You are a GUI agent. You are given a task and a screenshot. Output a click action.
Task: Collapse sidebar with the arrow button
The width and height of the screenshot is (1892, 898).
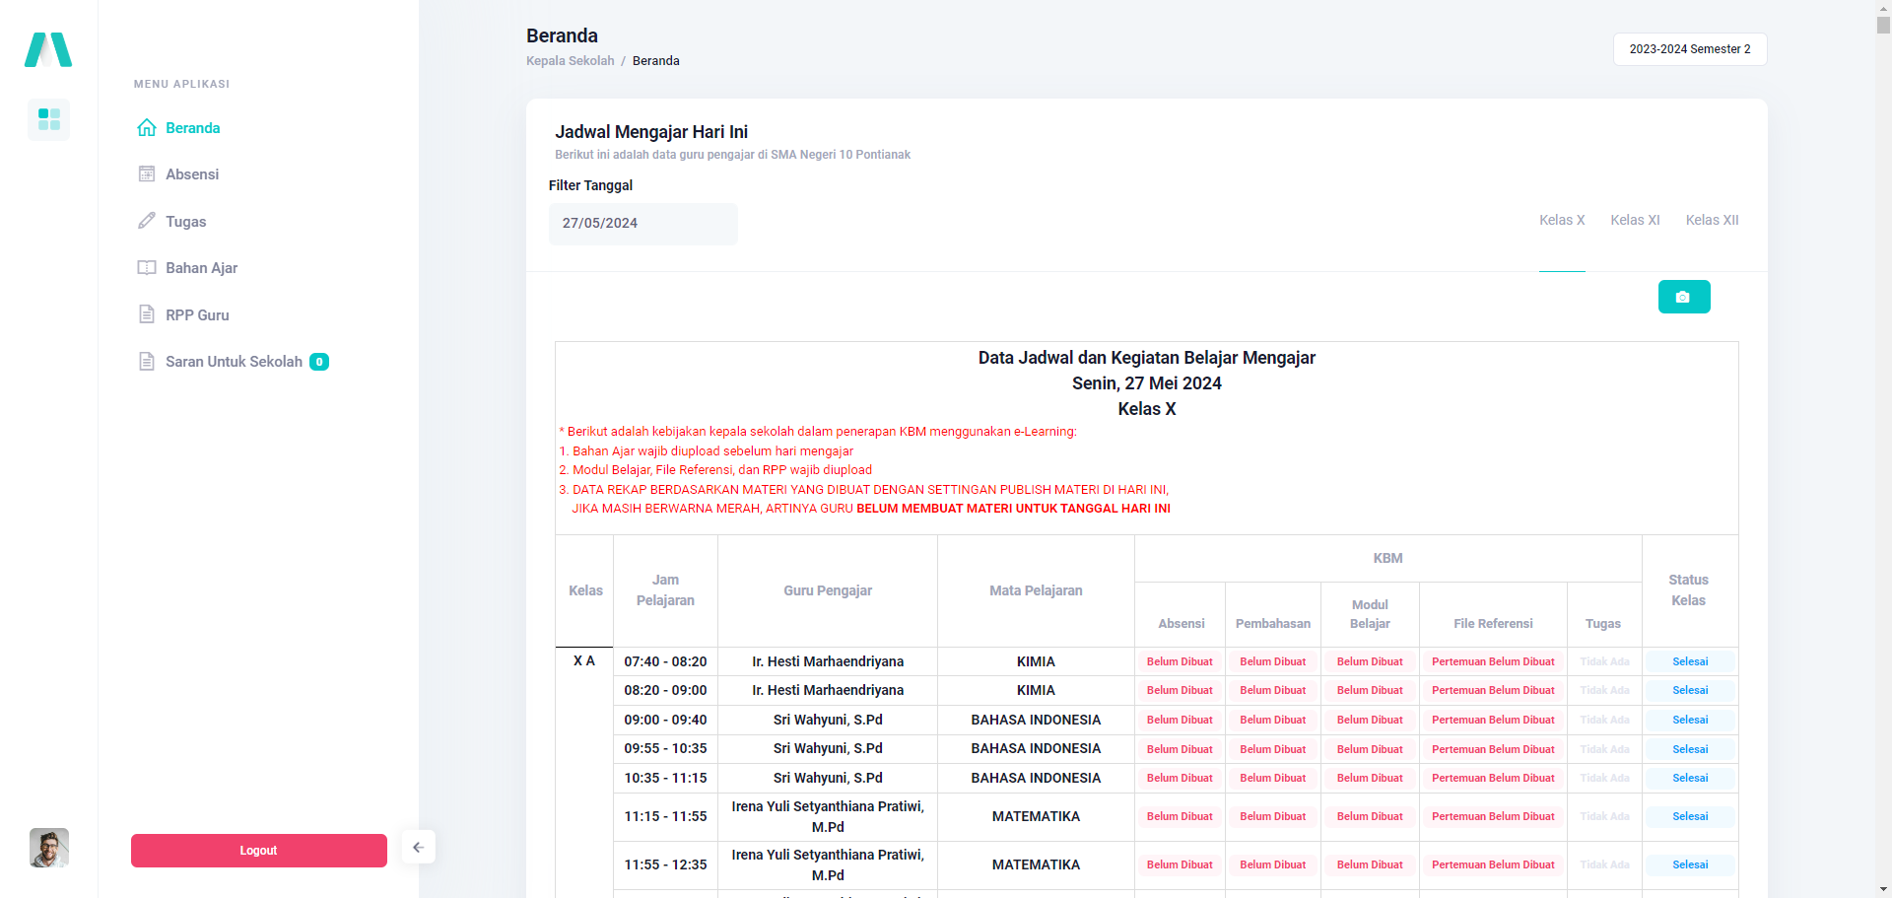click(418, 848)
